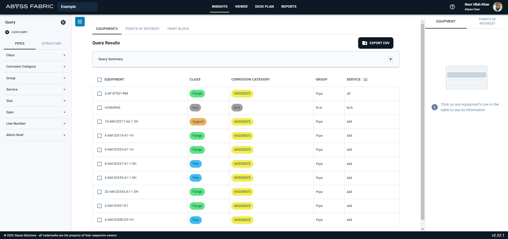Open the Reports nav tab
Viewport: 508px width, 239px height.
tap(289, 7)
